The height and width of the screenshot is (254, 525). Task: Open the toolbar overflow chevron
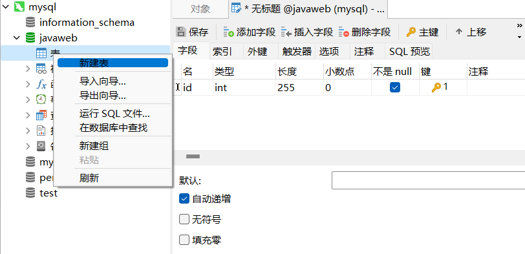519,26
